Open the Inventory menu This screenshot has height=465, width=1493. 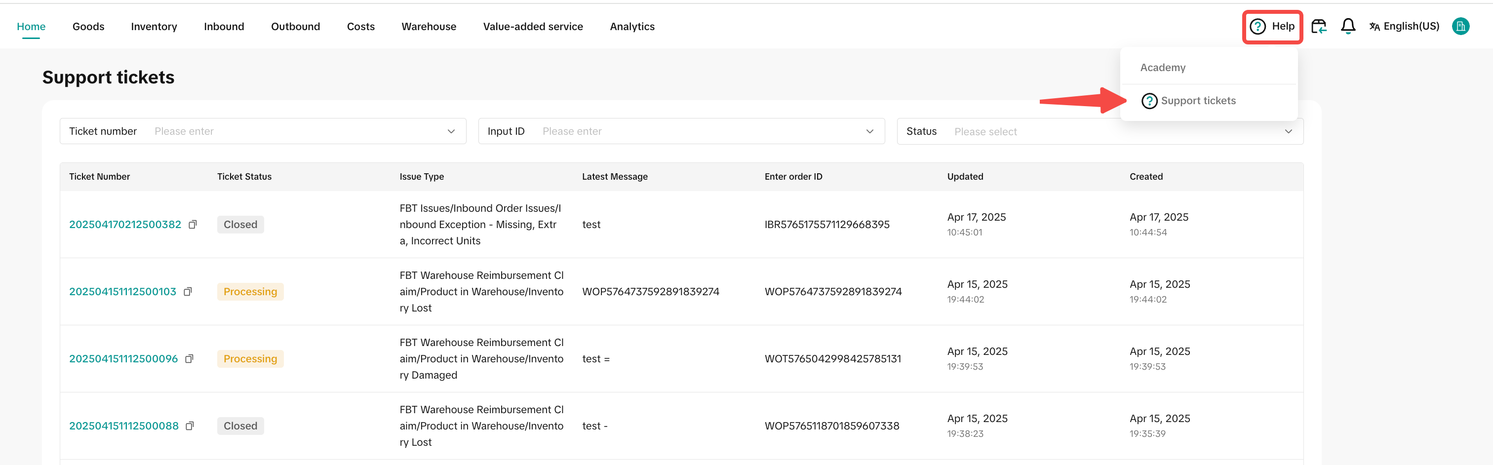(x=154, y=27)
